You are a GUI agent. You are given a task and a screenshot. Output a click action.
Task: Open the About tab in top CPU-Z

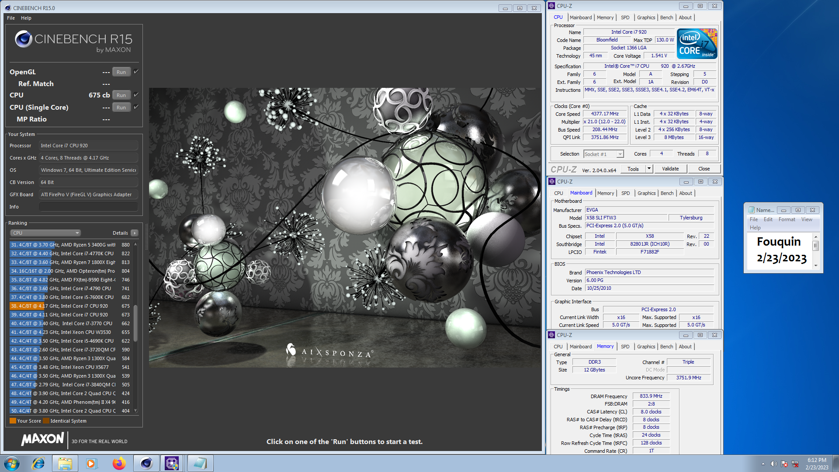coord(685,17)
